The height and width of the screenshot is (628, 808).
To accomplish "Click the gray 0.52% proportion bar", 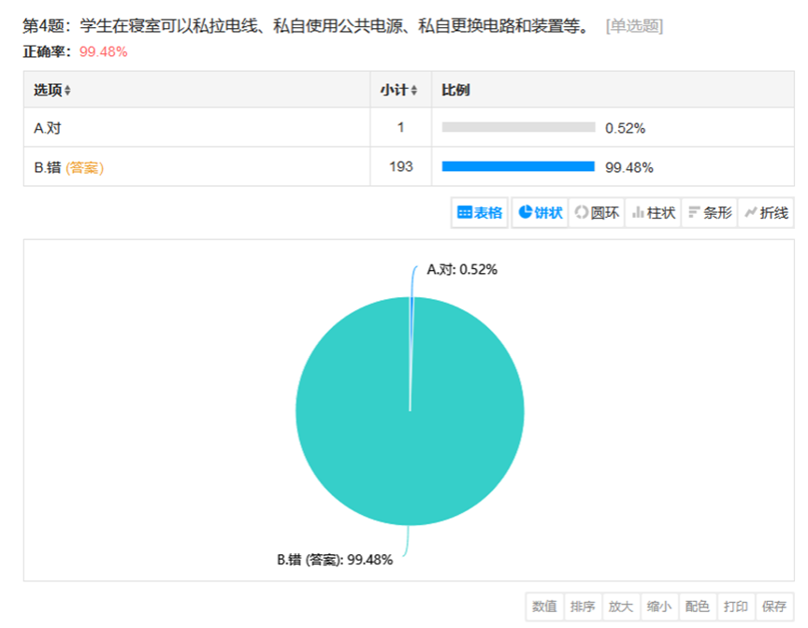I will 518,127.
